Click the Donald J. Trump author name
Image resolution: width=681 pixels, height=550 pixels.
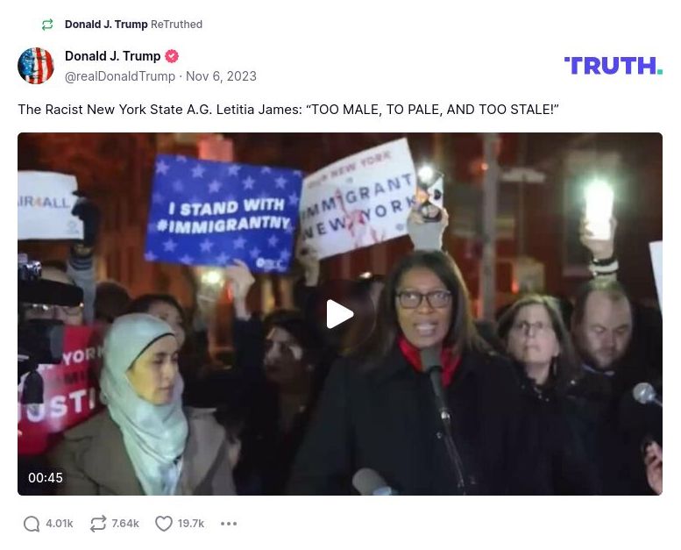tap(112, 56)
